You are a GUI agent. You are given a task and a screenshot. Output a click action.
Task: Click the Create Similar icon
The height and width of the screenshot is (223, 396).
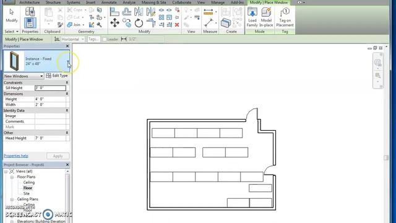pos(225,23)
